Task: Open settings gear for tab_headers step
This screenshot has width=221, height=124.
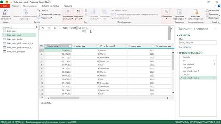Action: 214,64
